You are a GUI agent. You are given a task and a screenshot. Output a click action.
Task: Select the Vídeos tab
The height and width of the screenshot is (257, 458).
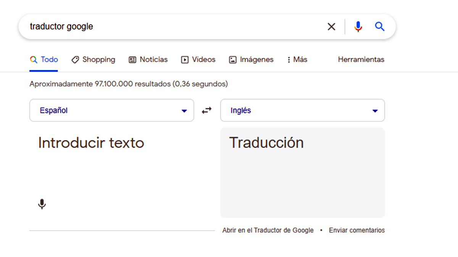tap(198, 60)
